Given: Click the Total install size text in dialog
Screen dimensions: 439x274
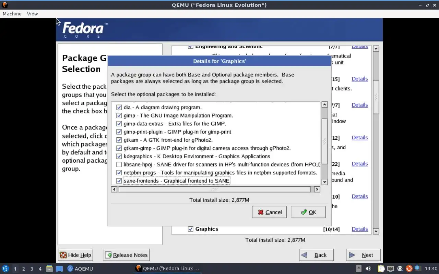Looking at the screenshot, I should point(219,200).
